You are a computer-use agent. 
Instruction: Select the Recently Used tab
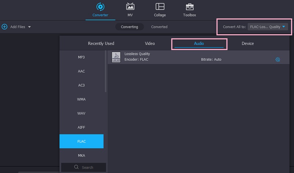click(101, 43)
